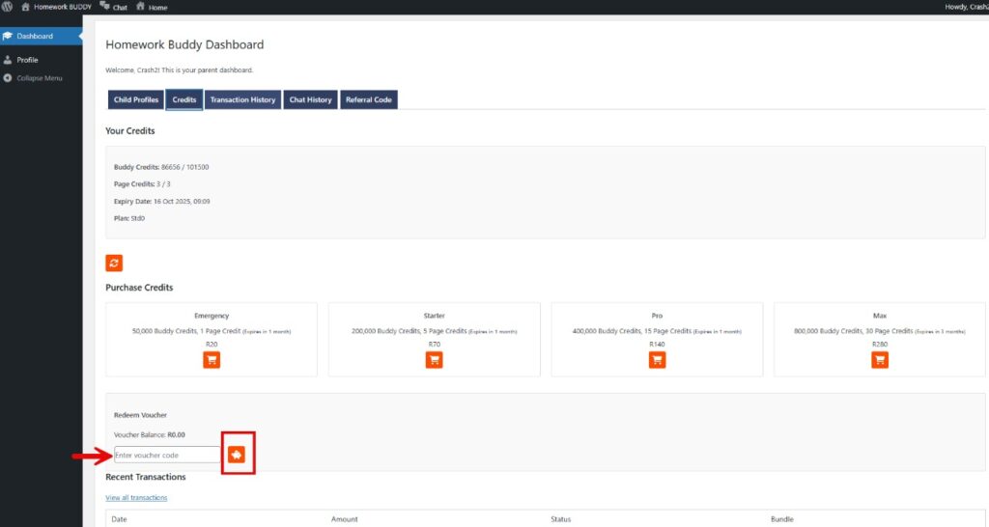Collapse the sidebar menu
Screen dimensions: 989x527
(39, 78)
